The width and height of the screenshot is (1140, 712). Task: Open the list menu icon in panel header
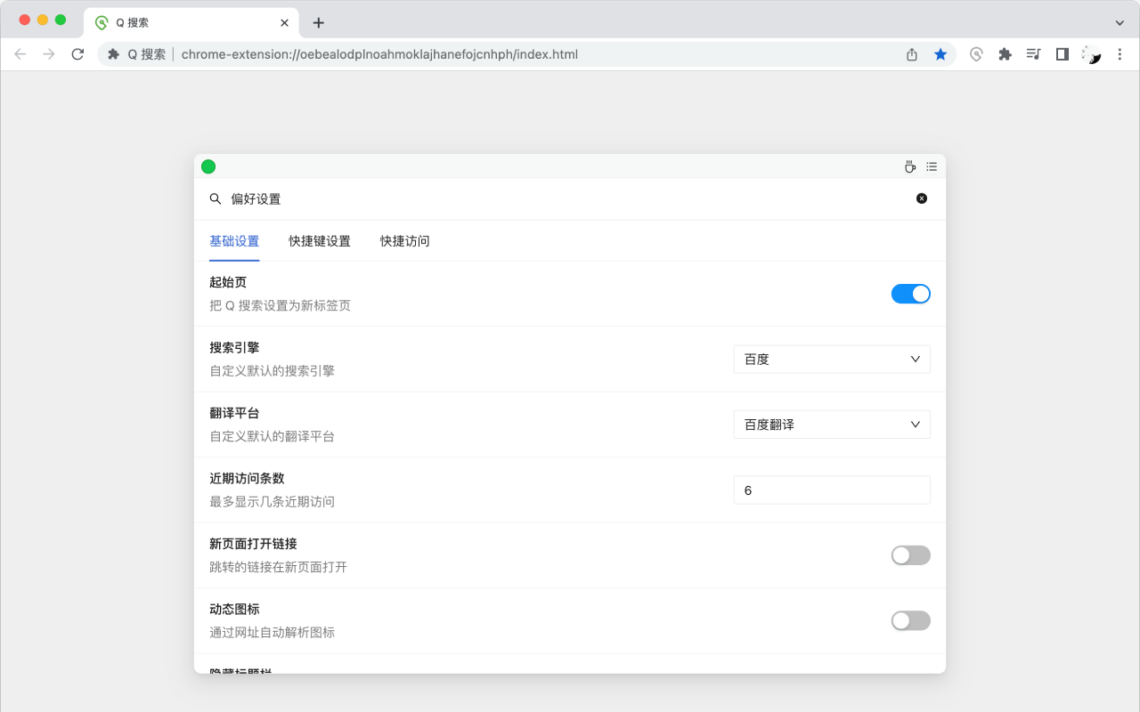pos(932,166)
